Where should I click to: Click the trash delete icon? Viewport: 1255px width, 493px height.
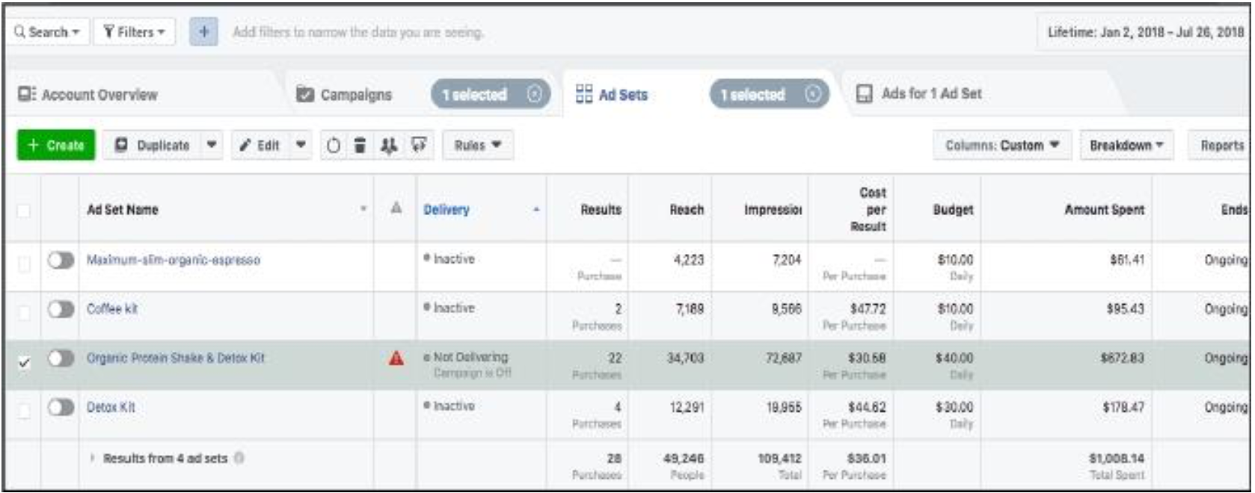click(360, 146)
